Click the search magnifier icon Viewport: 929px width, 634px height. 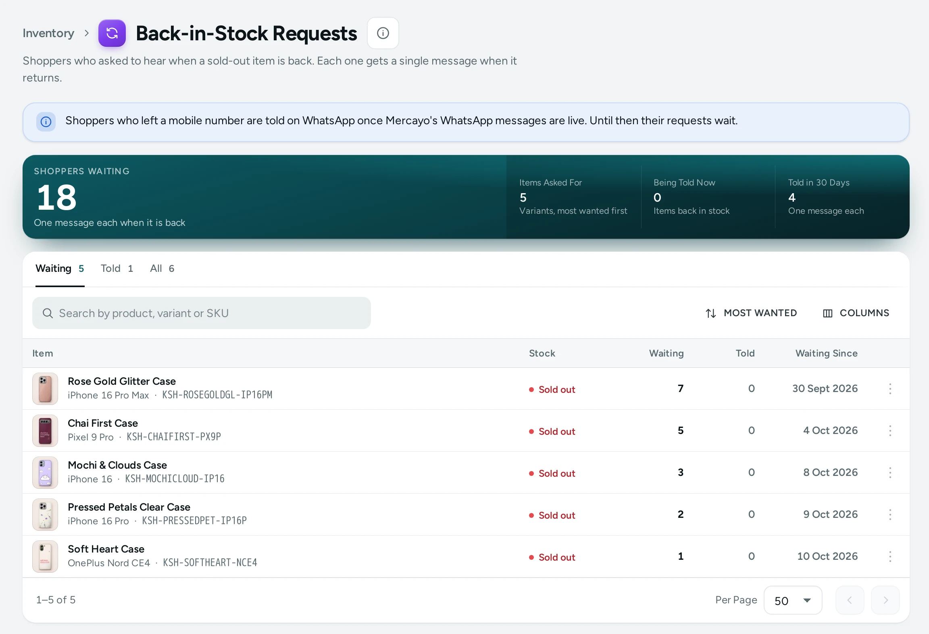[x=48, y=313]
